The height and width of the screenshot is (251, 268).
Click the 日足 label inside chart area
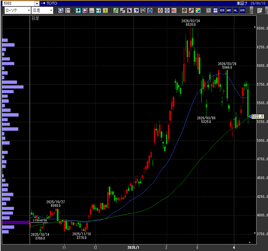(35, 18)
